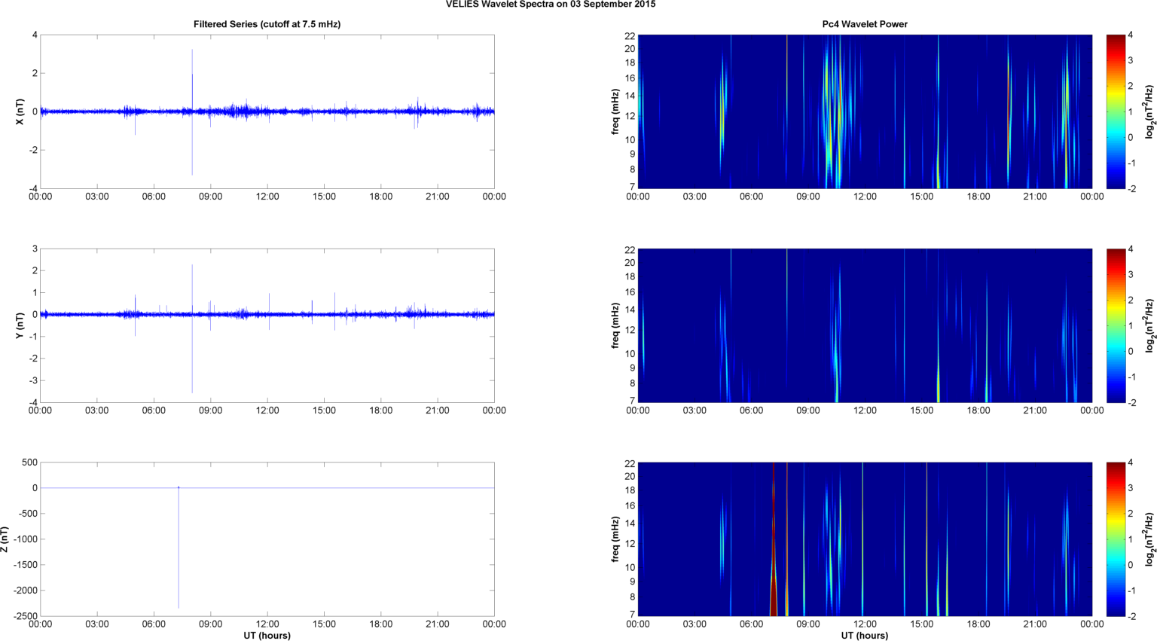Click UT (hours) label under Z series plot
This screenshot has width=1157, height=641.
point(267,636)
